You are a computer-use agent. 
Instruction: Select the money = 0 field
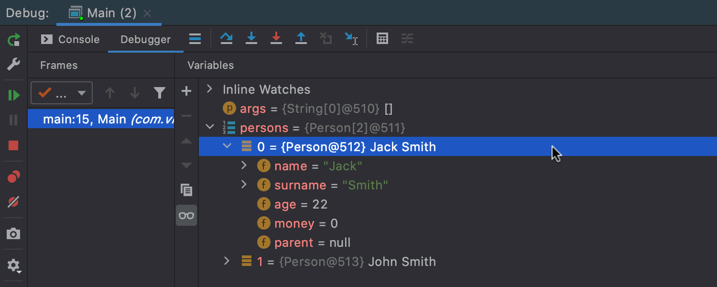pos(457,223)
